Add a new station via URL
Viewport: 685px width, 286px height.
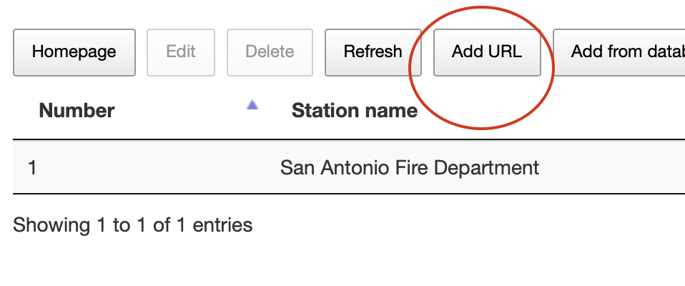tap(487, 52)
